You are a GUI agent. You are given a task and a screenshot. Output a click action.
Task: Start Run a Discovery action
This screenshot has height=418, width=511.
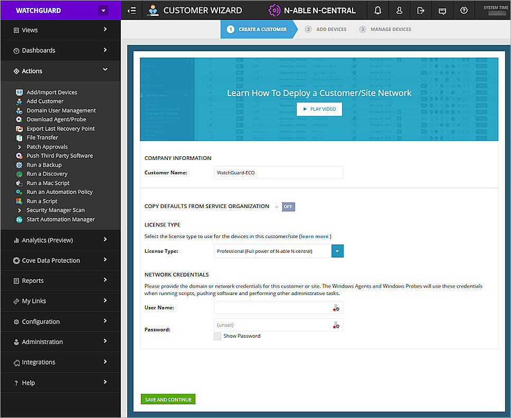48,174
